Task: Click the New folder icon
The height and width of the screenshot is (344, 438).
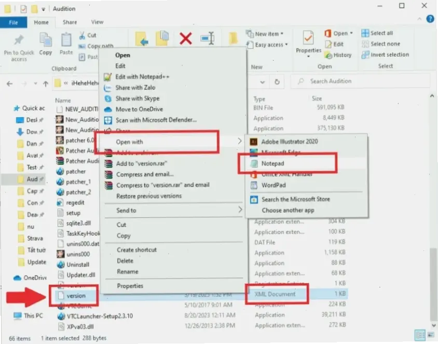Action: (x=233, y=38)
